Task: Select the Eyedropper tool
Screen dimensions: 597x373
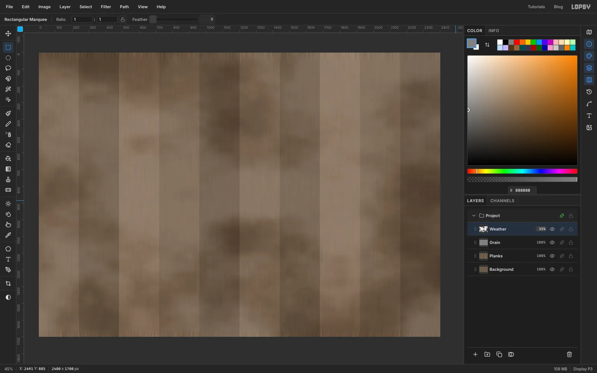Action: [8, 235]
